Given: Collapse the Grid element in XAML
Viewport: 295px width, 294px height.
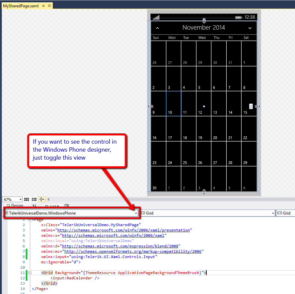Looking at the screenshot, I should coord(30,273).
